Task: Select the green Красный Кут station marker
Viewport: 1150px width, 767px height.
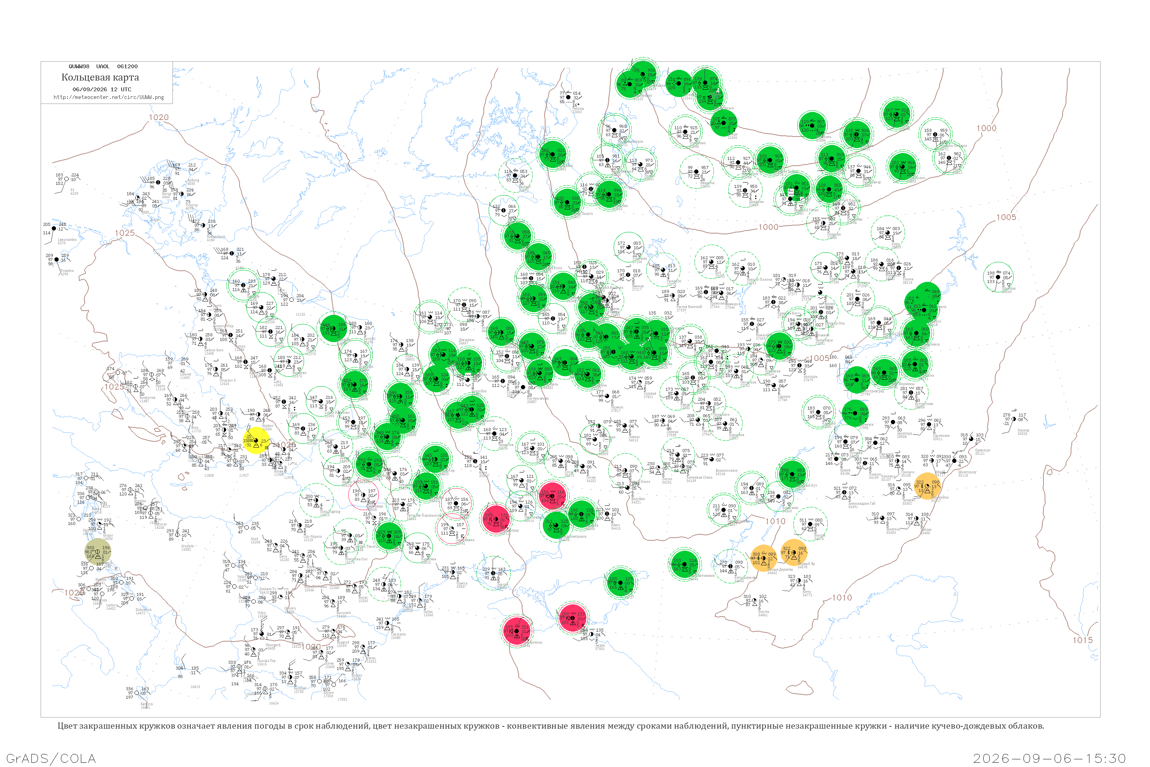Action: coord(792,474)
